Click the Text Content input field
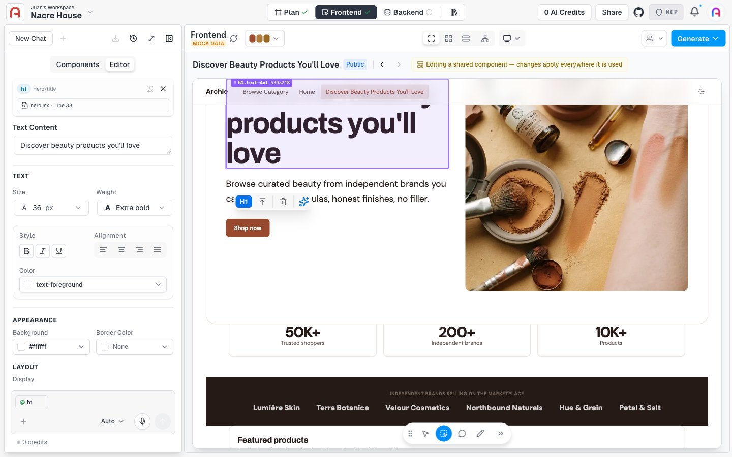The width and height of the screenshot is (732, 457). tap(93, 145)
